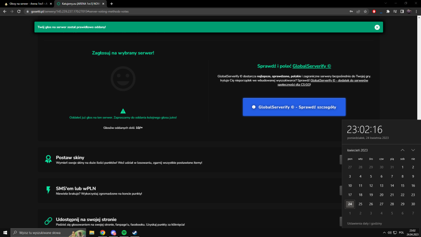This screenshot has height=237, width=421.
Task: Close the Katujemy.eu tab
Action: 103,4
